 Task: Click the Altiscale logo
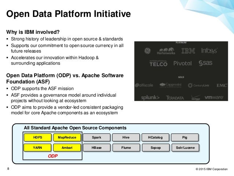coord(144,85)
